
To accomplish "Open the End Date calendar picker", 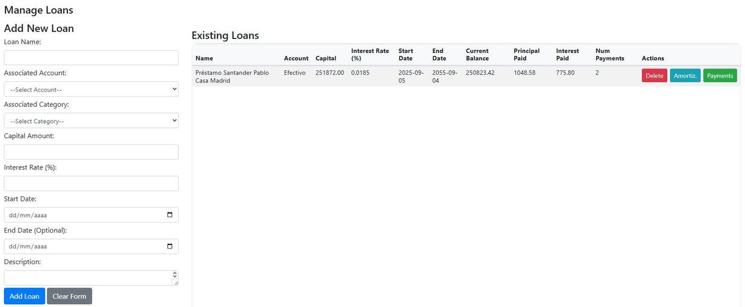I will point(169,246).
